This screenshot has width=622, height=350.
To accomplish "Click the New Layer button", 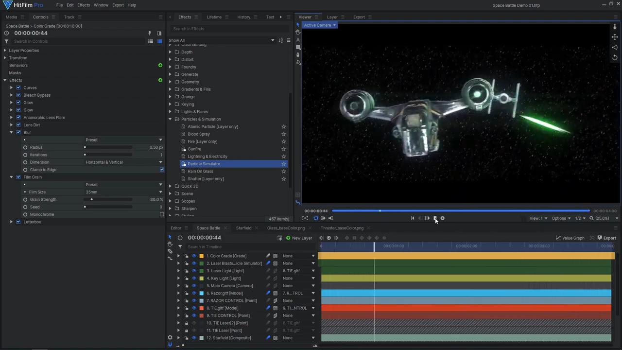I will 299,238.
